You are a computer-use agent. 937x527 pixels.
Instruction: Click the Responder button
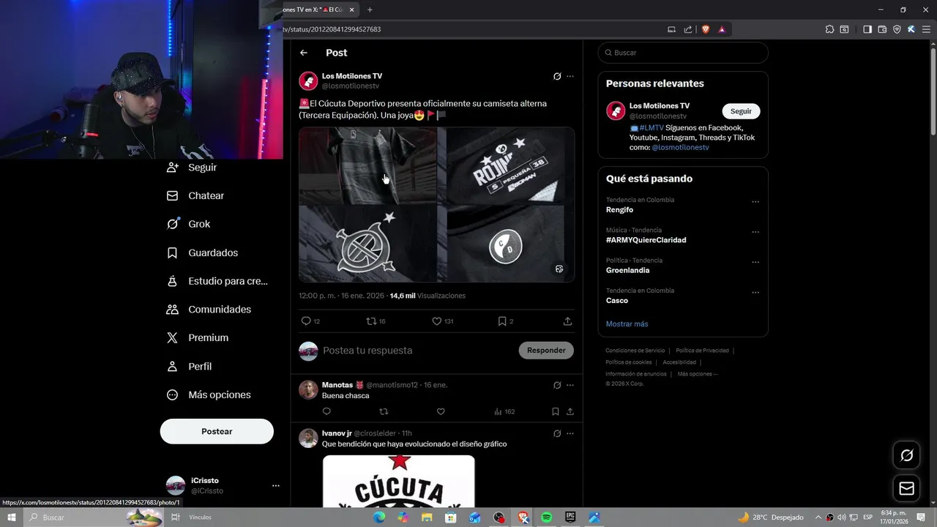(546, 351)
